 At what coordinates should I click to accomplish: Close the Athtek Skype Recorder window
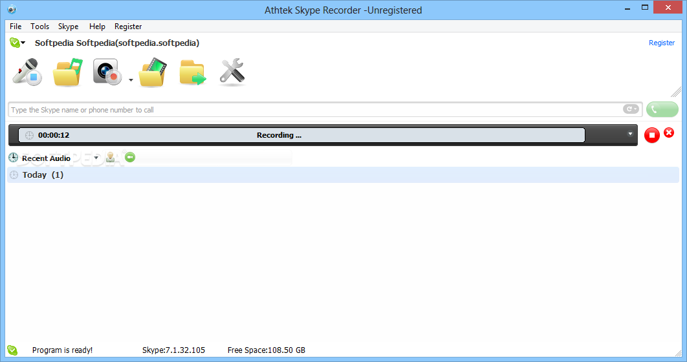668,8
